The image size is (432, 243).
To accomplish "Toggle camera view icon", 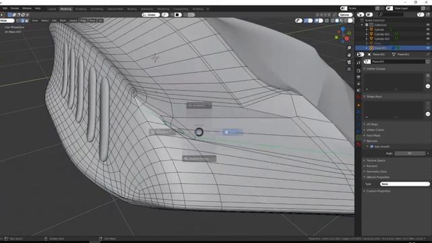I will [349, 62].
